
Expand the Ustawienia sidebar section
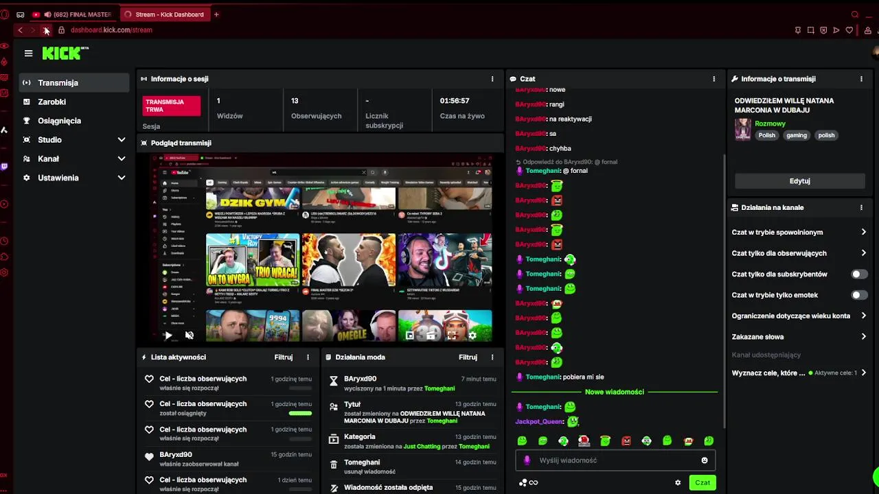74,178
